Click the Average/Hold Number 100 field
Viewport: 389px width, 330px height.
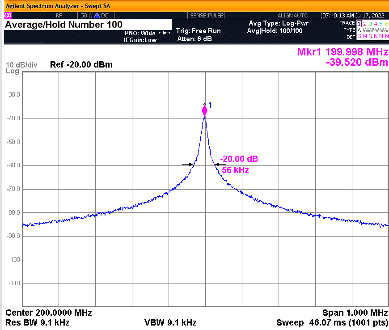coord(63,25)
